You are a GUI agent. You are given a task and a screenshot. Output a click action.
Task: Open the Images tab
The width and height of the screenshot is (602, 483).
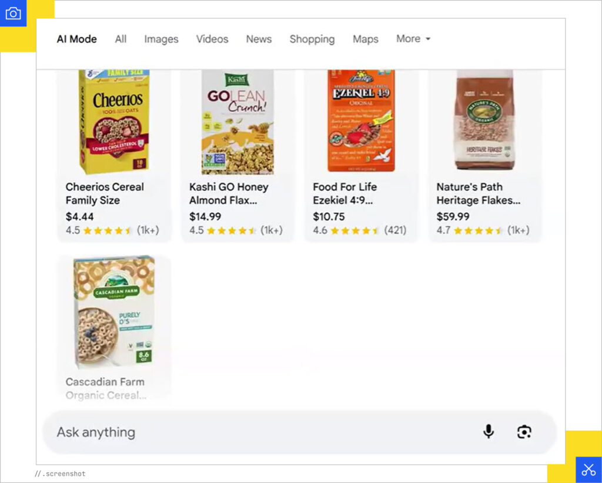click(x=161, y=39)
